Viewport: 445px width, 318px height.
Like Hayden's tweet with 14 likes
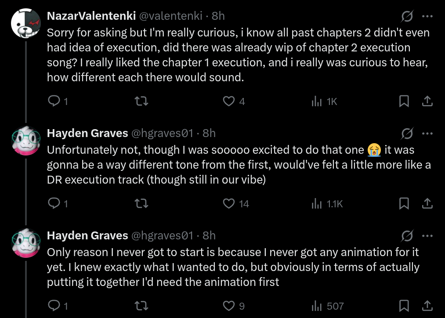229,203
